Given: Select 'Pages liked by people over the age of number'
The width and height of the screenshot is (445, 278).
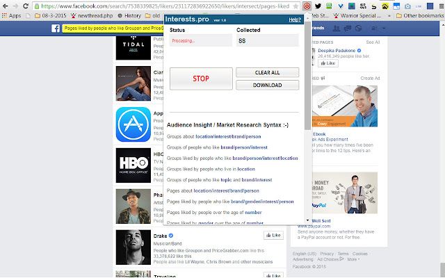Looking at the screenshot, I should (x=214, y=212).
